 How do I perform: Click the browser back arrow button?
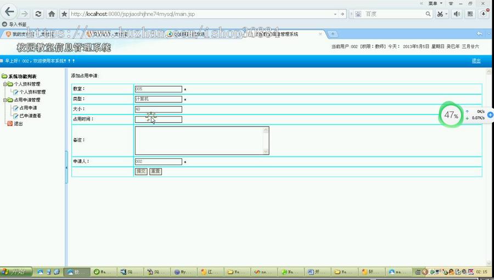pos(9,13)
